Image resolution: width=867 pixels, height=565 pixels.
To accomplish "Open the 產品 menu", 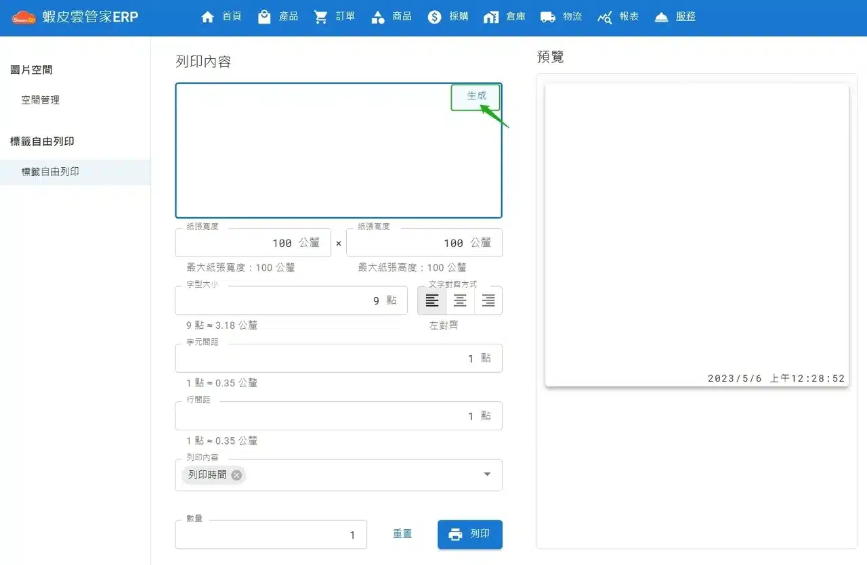I will point(278,17).
